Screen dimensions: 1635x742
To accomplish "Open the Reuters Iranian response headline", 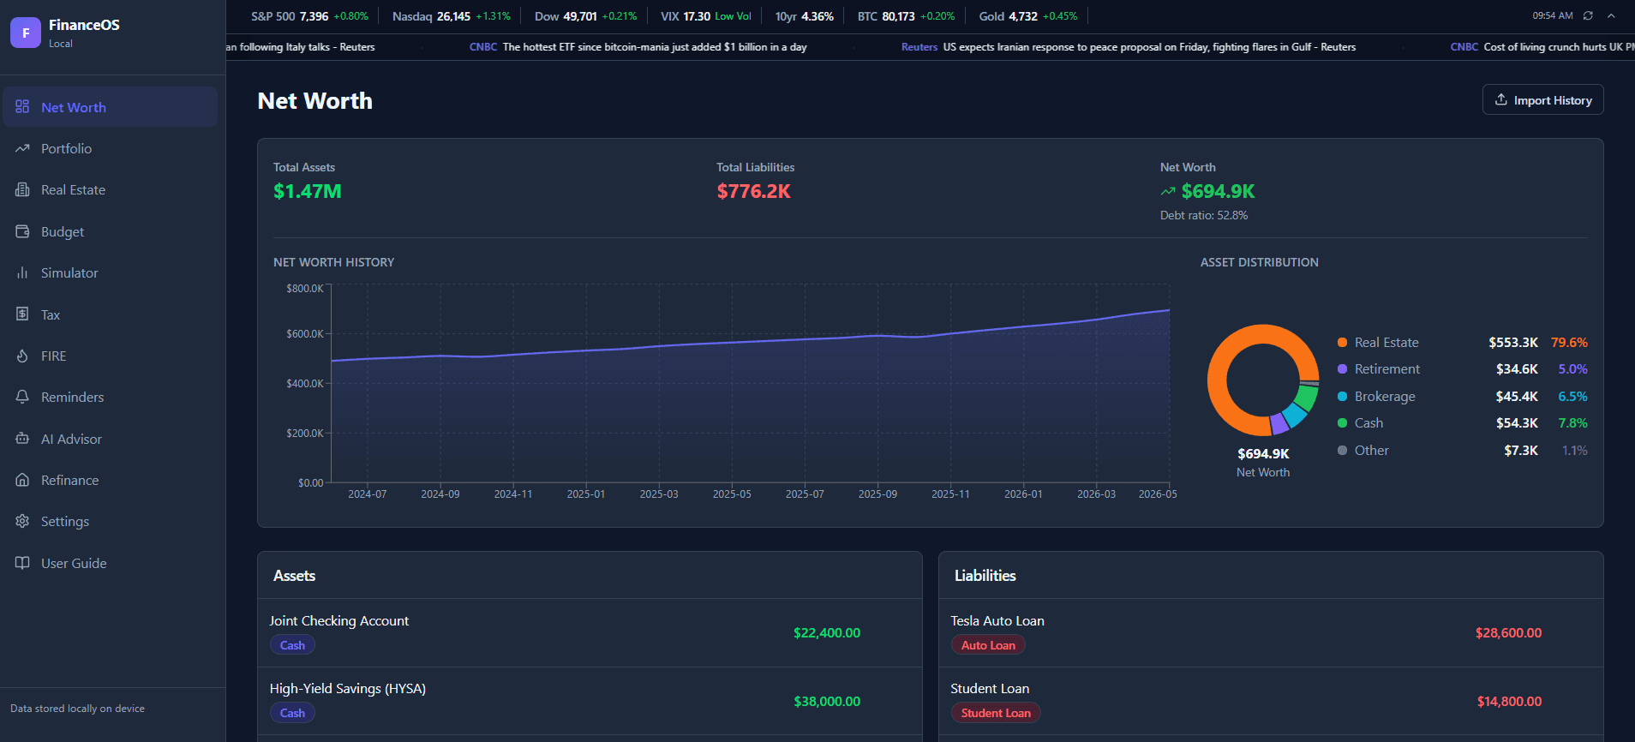I will pyautogui.click(x=1129, y=47).
